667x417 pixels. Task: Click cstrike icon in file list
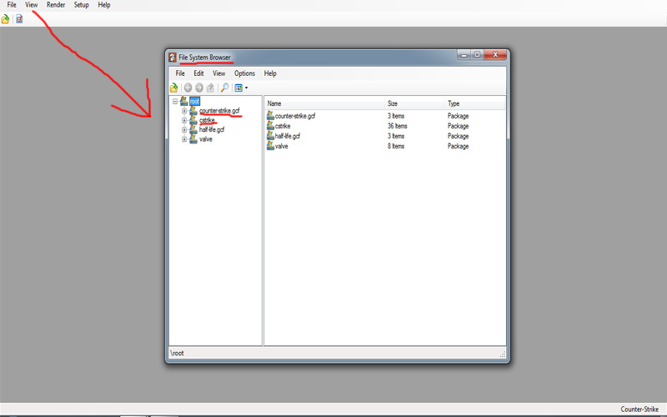tap(270, 126)
